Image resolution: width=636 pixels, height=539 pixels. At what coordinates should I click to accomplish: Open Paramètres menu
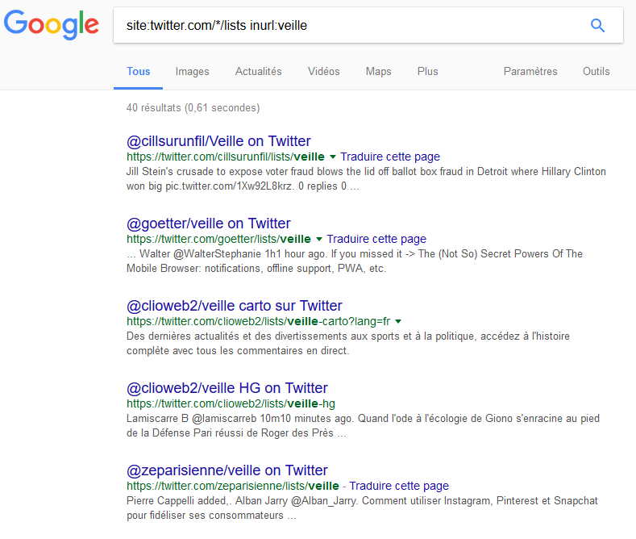530,72
